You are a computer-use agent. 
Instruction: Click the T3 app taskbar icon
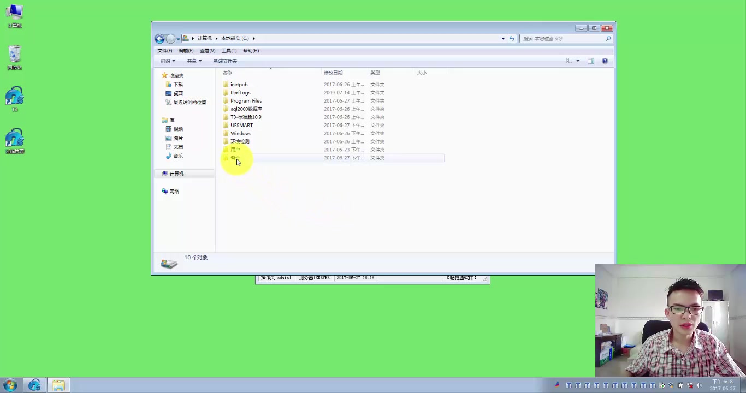[x=34, y=385]
